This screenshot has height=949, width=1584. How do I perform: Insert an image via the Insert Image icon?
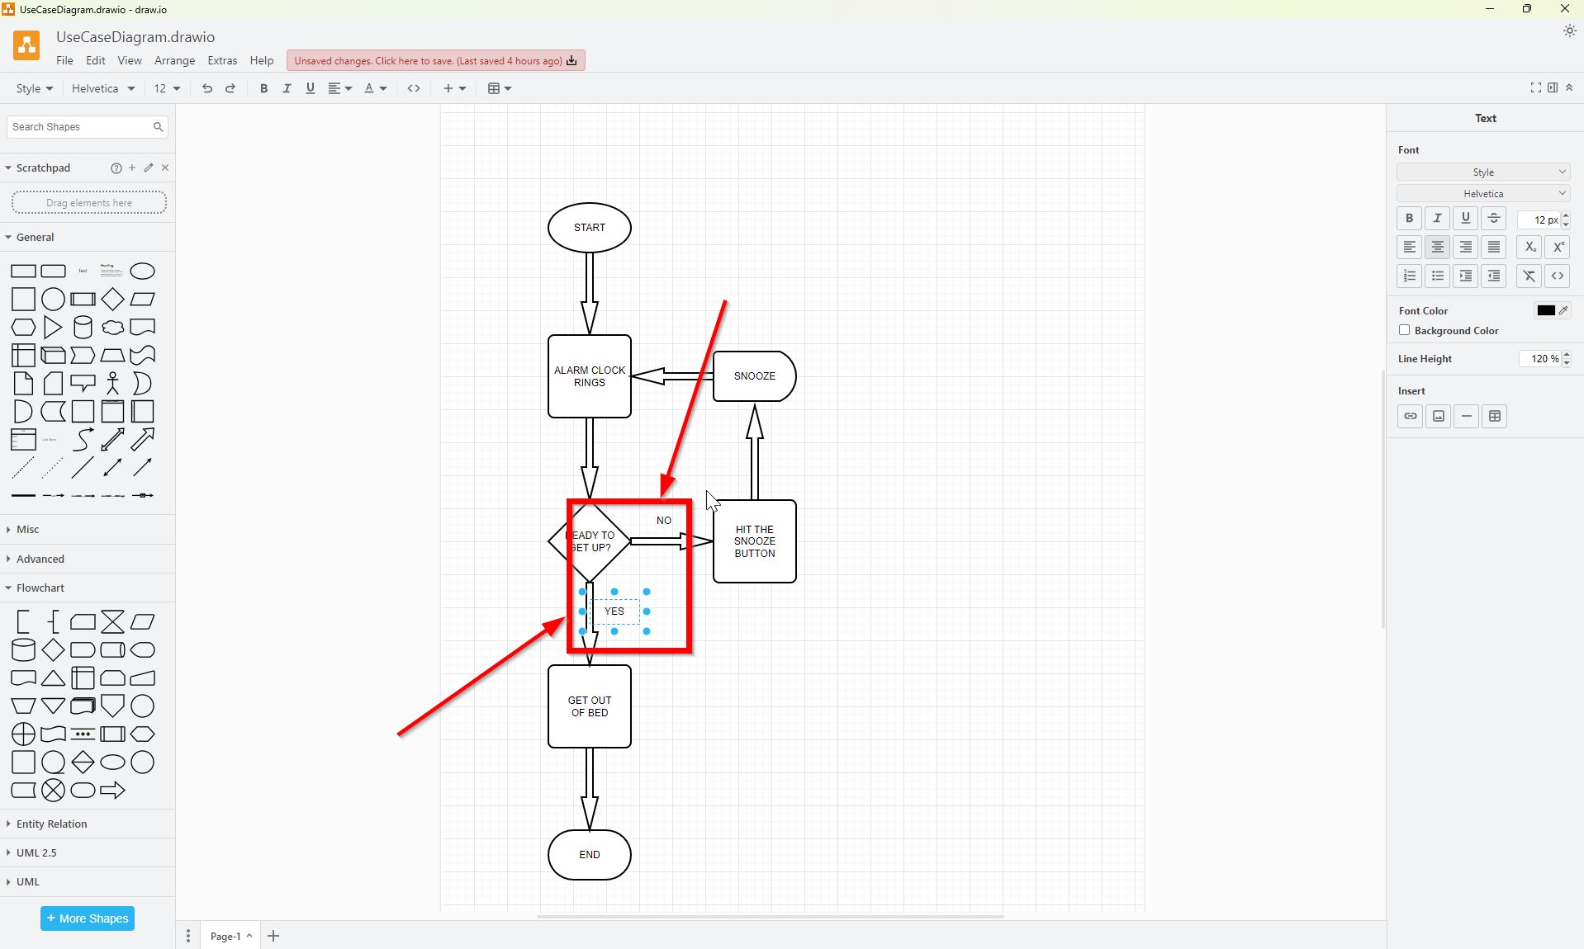pyautogui.click(x=1438, y=417)
